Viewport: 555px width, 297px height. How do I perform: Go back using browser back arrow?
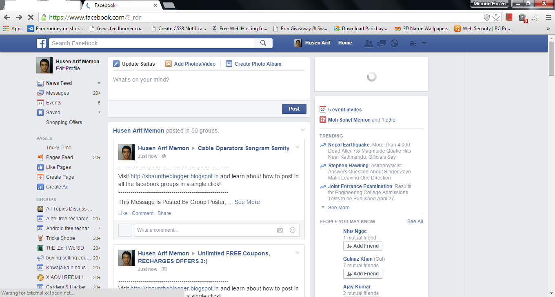pyautogui.click(x=7, y=17)
